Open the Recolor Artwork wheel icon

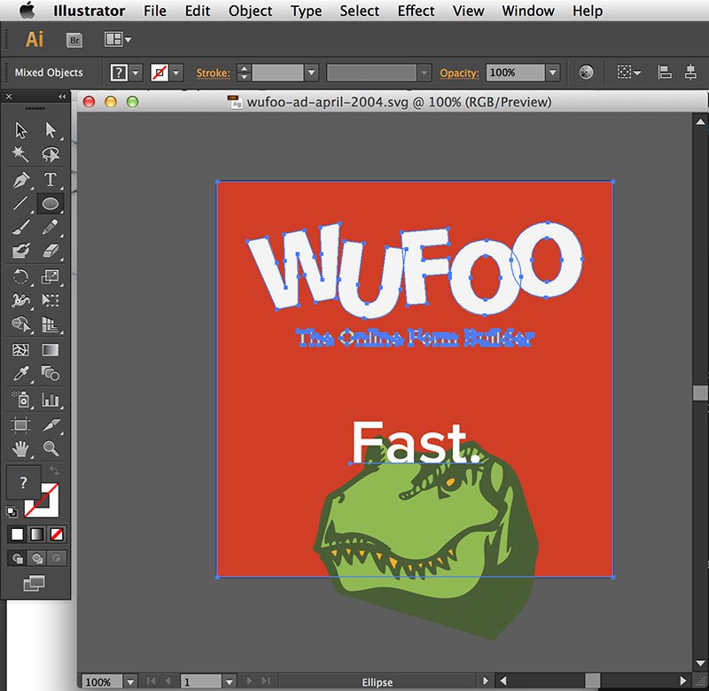[x=586, y=73]
